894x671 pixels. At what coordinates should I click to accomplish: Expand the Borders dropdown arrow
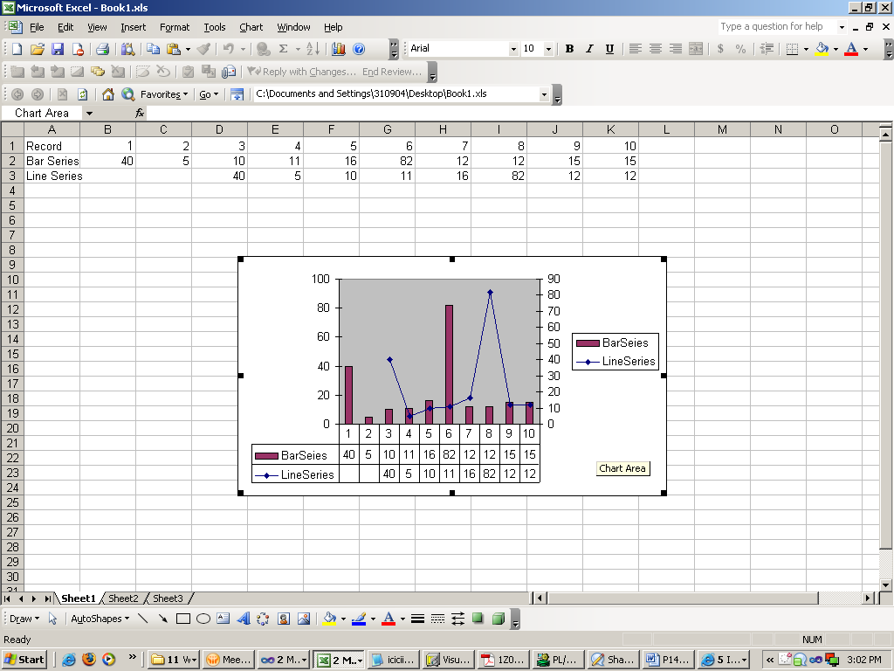click(x=806, y=49)
